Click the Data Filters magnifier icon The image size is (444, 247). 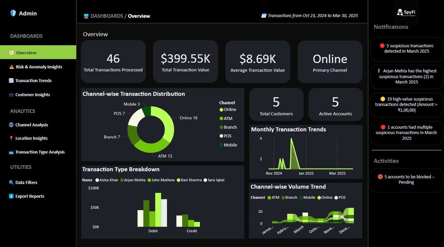(x=10, y=182)
